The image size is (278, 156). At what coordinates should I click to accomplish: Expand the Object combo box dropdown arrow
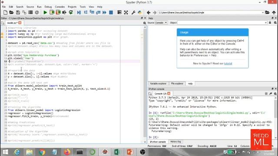[x=265, y=23]
